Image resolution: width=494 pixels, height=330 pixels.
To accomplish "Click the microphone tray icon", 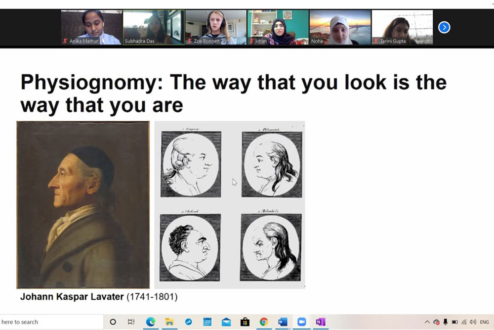I will 446,322.
